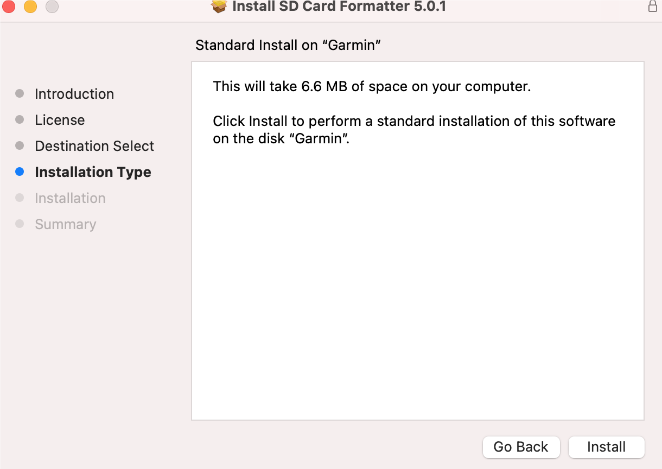Click the Destination Select step bullet icon
The image size is (662, 469).
[x=20, y=145]
